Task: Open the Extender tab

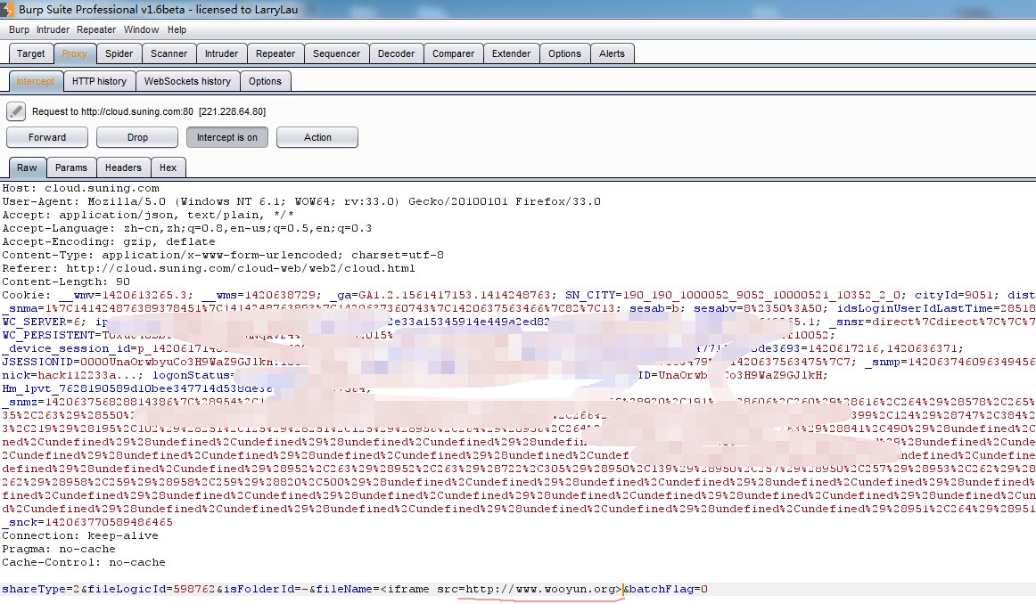Action: (512, 53)
